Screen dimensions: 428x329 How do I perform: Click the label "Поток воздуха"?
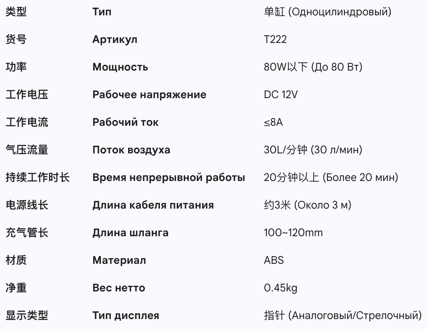131,150
